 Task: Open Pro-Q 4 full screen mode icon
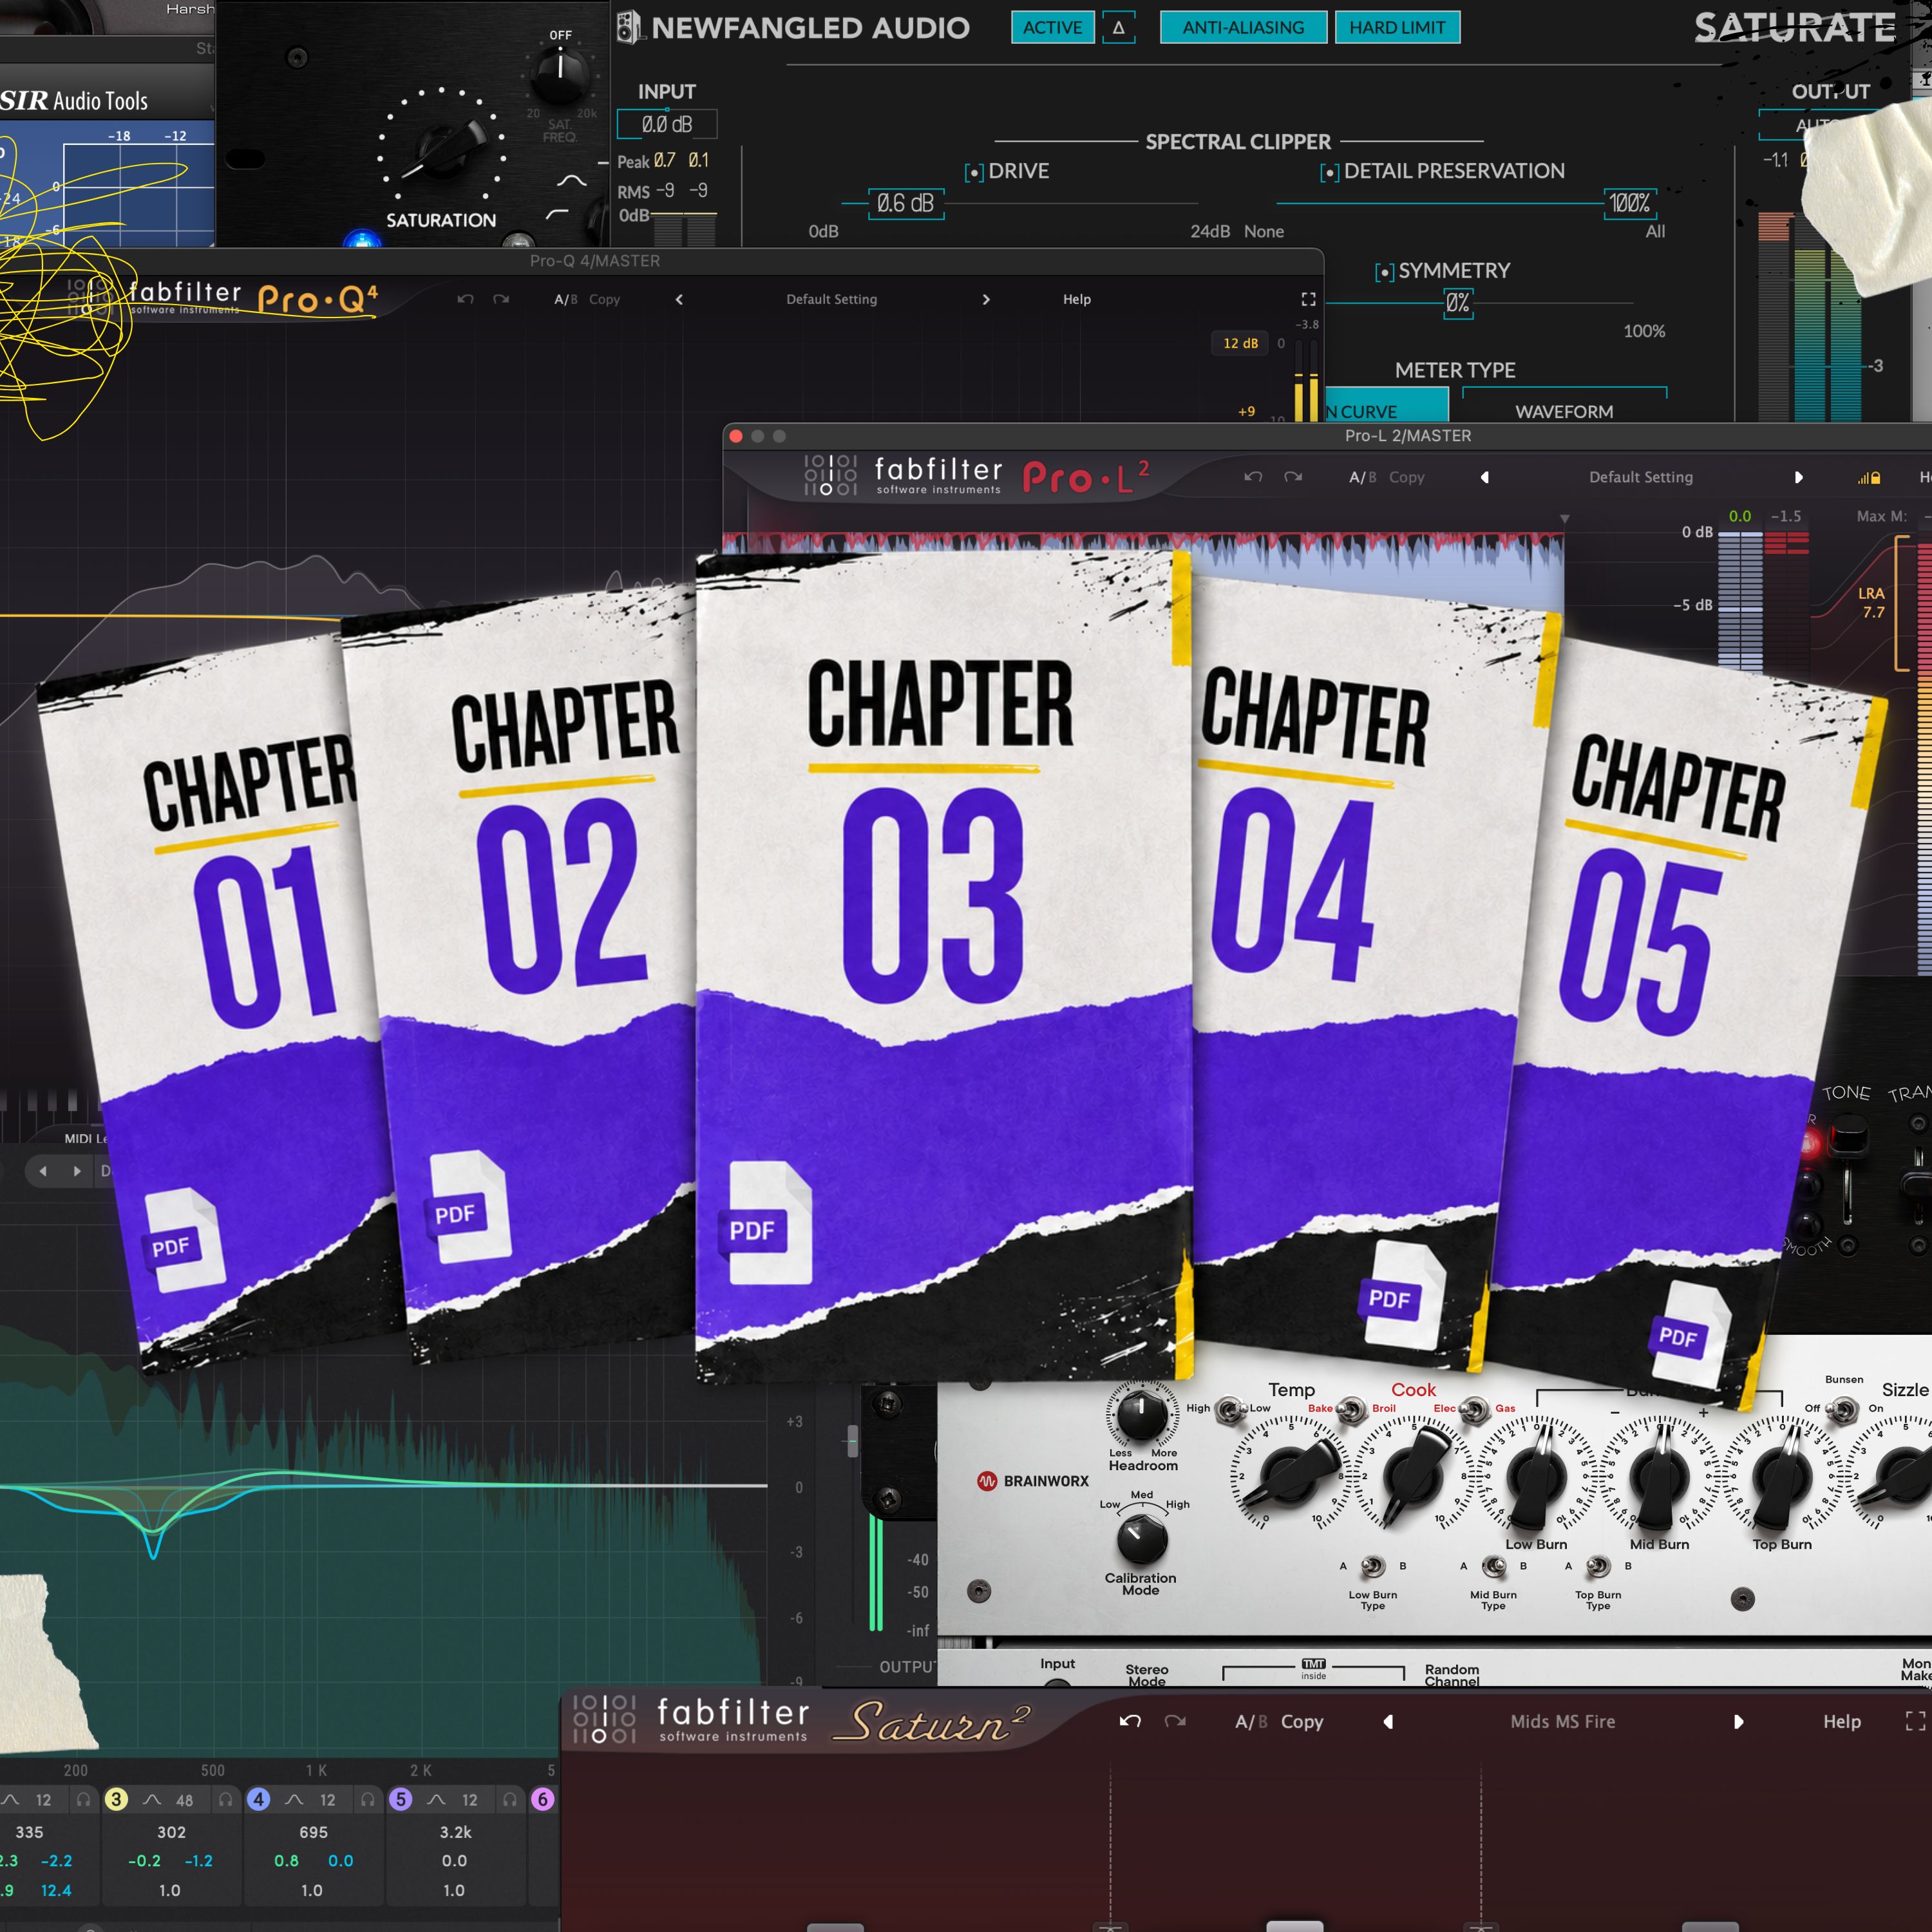click(1308, 299)
